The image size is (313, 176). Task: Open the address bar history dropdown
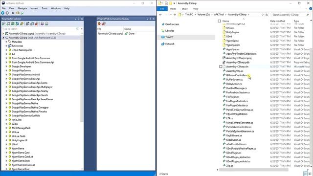click(x=263, y=15)
